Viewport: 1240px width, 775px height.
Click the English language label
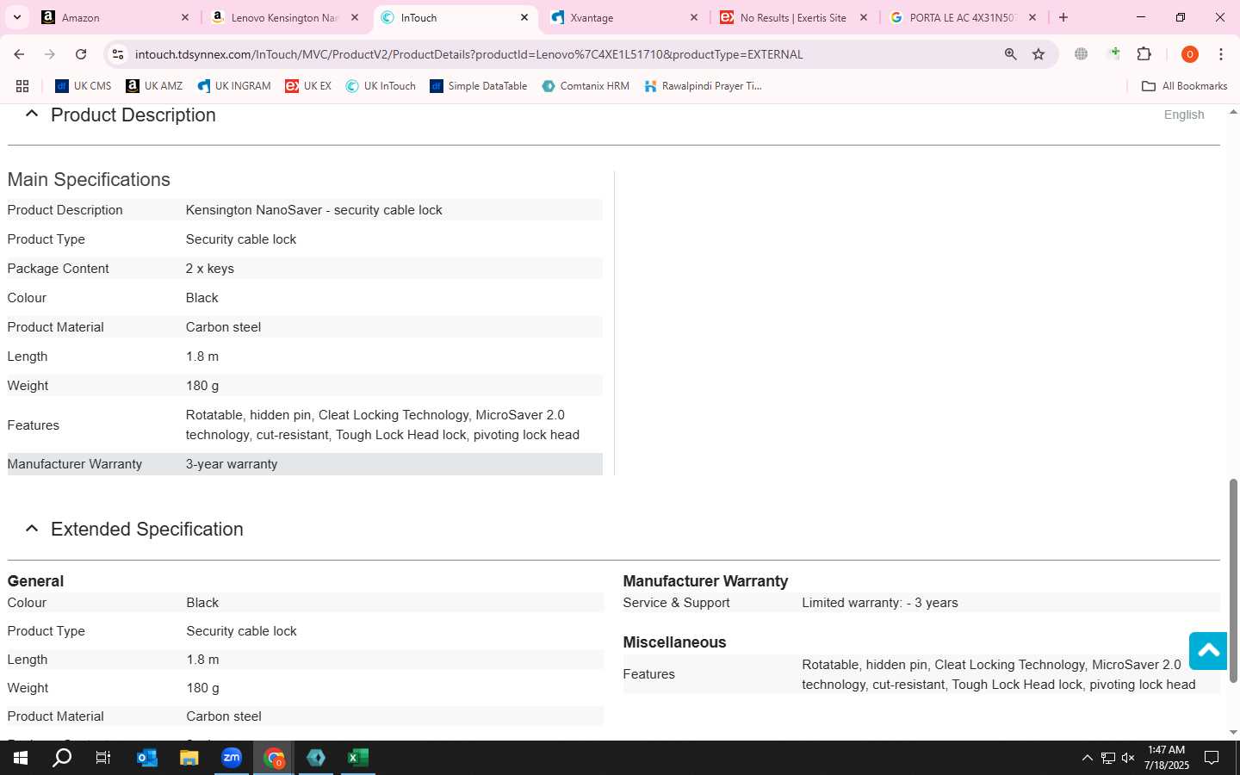[x=1184, y=115]
